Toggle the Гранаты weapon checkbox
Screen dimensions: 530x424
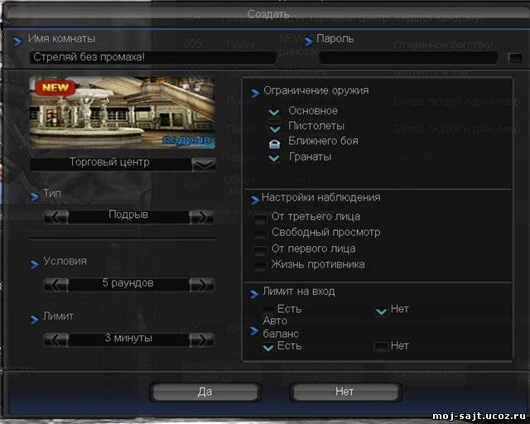point(274,158)
